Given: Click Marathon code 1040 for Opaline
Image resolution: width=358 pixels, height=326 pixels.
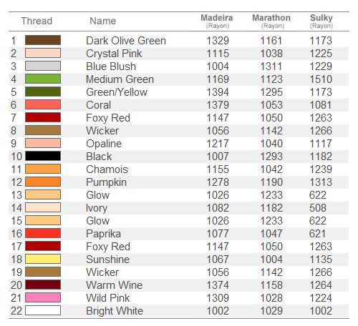Looking at the screenshot, I should (x=271, y=144).
